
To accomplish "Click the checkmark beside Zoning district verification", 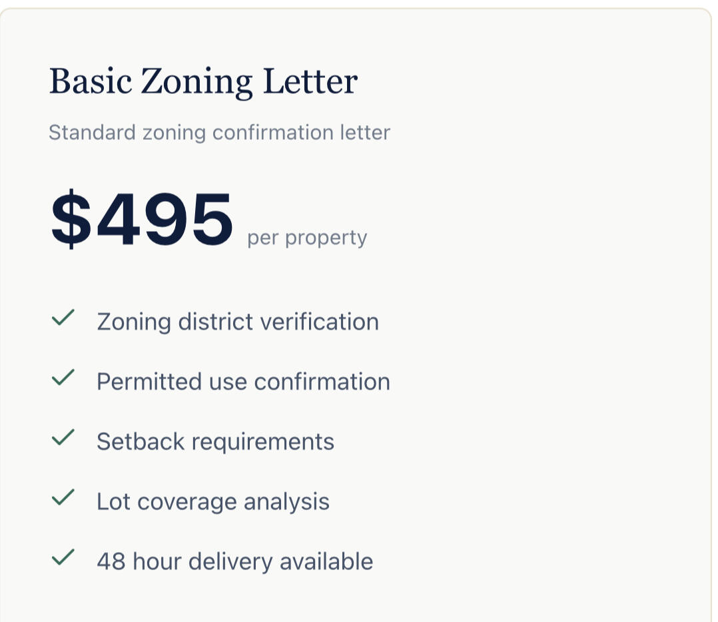I will 63,318.
